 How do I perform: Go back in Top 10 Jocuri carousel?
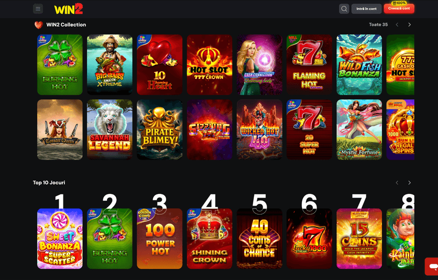(x=397, y=183)
